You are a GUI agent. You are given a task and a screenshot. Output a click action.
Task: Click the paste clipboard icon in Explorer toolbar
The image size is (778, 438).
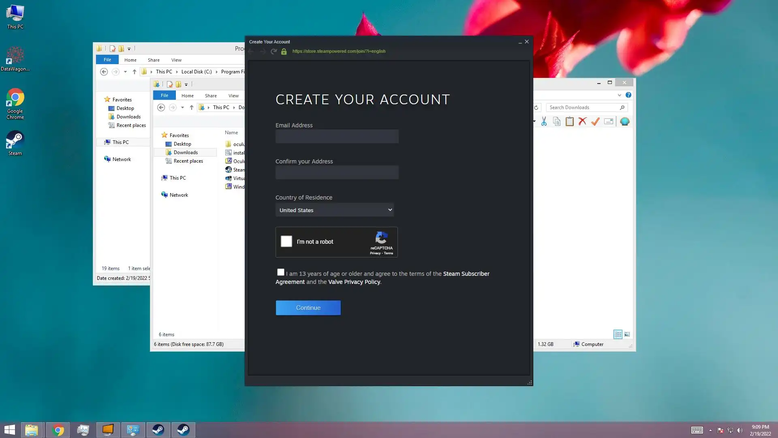(569, 121)
